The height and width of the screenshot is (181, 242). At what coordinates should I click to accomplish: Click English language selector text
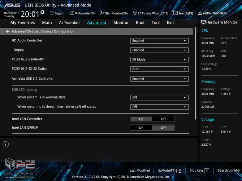coord(60,13)
